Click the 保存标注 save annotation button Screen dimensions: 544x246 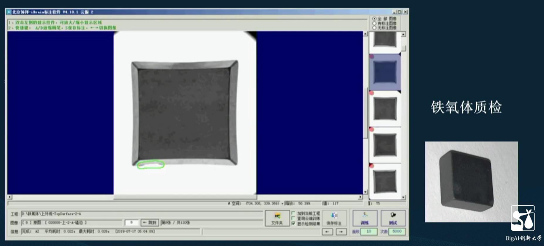pyautogui.click(x=335, y=218)
